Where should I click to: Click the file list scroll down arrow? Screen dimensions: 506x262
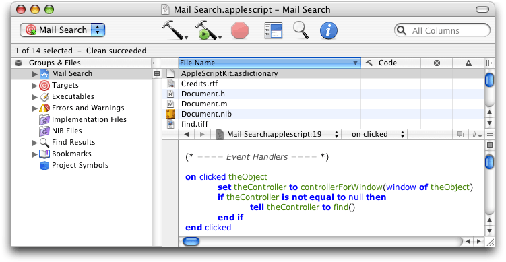[489, 123]
